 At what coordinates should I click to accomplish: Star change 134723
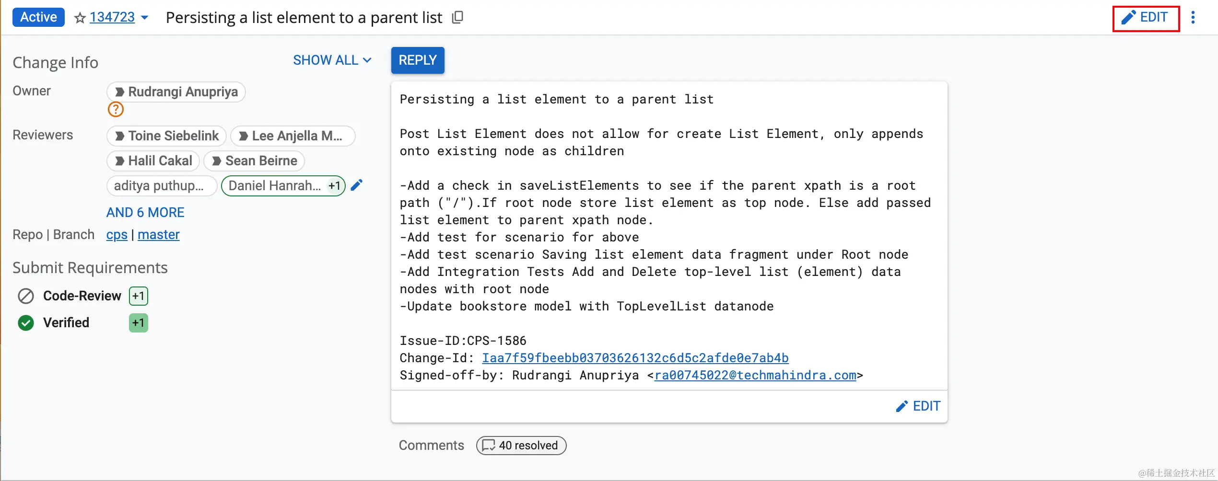point(80,18)
